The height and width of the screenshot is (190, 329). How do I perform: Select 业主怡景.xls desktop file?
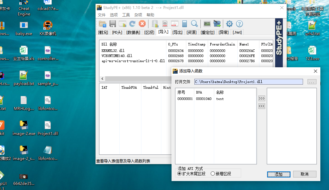(x=24, y=53)
